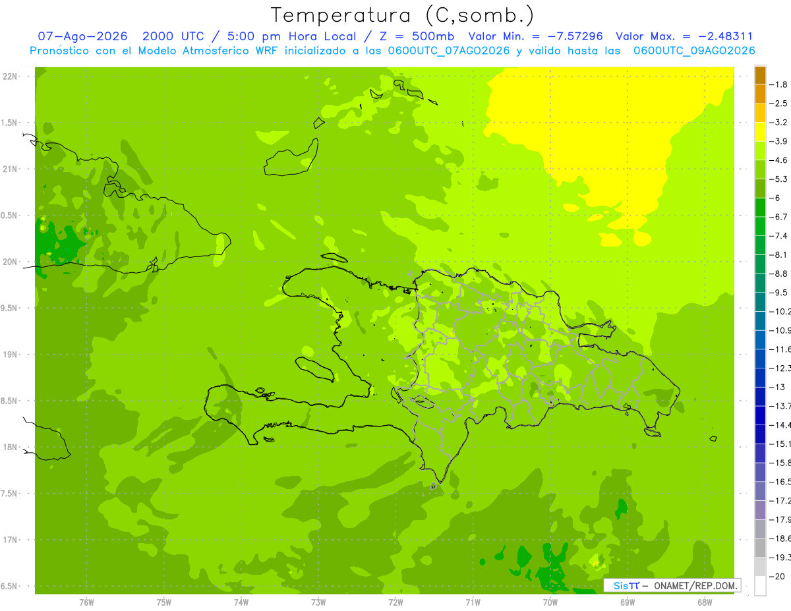Click the "70W" longitude label
The width and height of the screenshot is (791, 611).
tap(550, 602)
